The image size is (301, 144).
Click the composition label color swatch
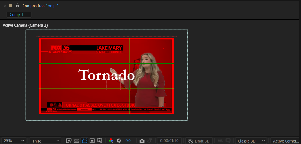(10, 6)
